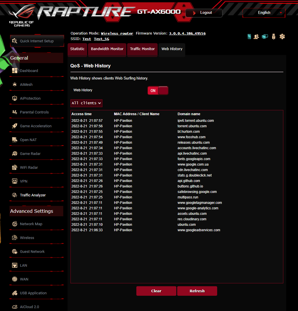Viewport: 298px width, 311px height.
Task: Click the Refresh button
Action: [x=197, y=291]
